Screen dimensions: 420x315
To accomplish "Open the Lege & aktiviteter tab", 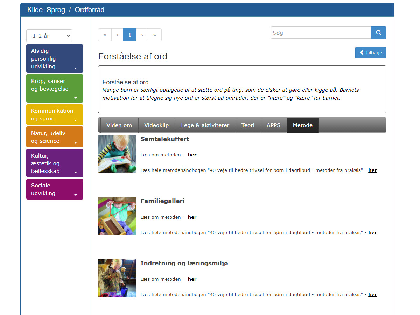I will coord(205,125).
